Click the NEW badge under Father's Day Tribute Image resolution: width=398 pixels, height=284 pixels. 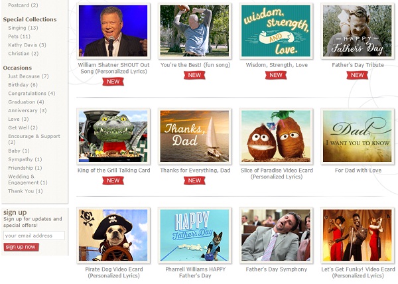pos(357,75)
